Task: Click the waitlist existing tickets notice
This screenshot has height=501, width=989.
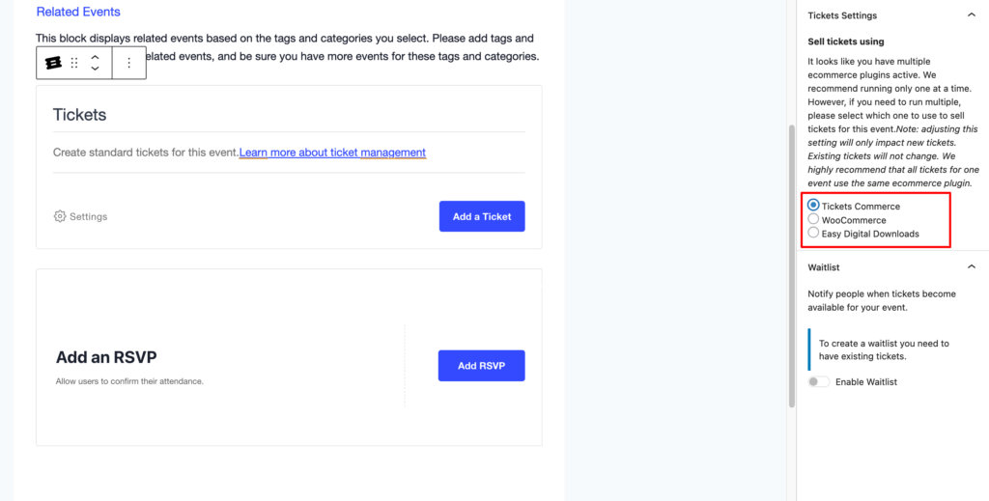Action: point(884,349)
